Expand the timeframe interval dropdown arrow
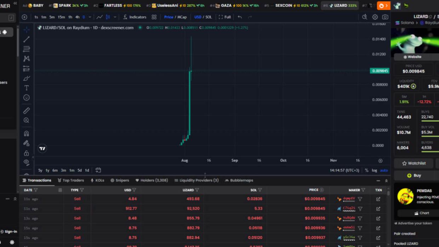Screen dimensions: 439x247 tap(90, 17)
